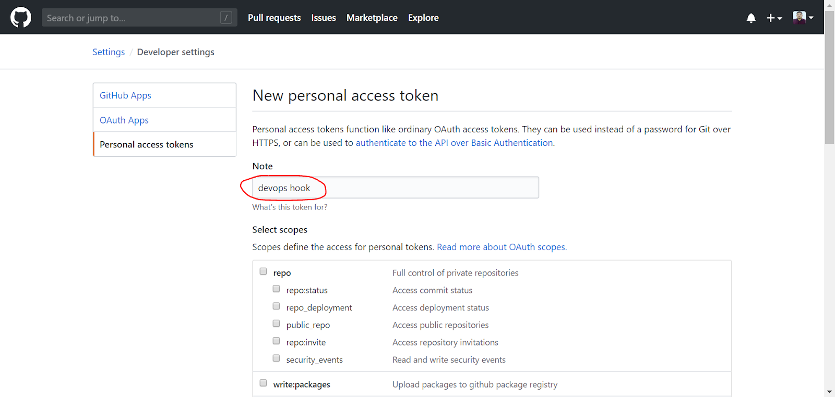Open Read more about OAuth scopes link
This screenshot has width=835, height=397.
tap(502, 247)
